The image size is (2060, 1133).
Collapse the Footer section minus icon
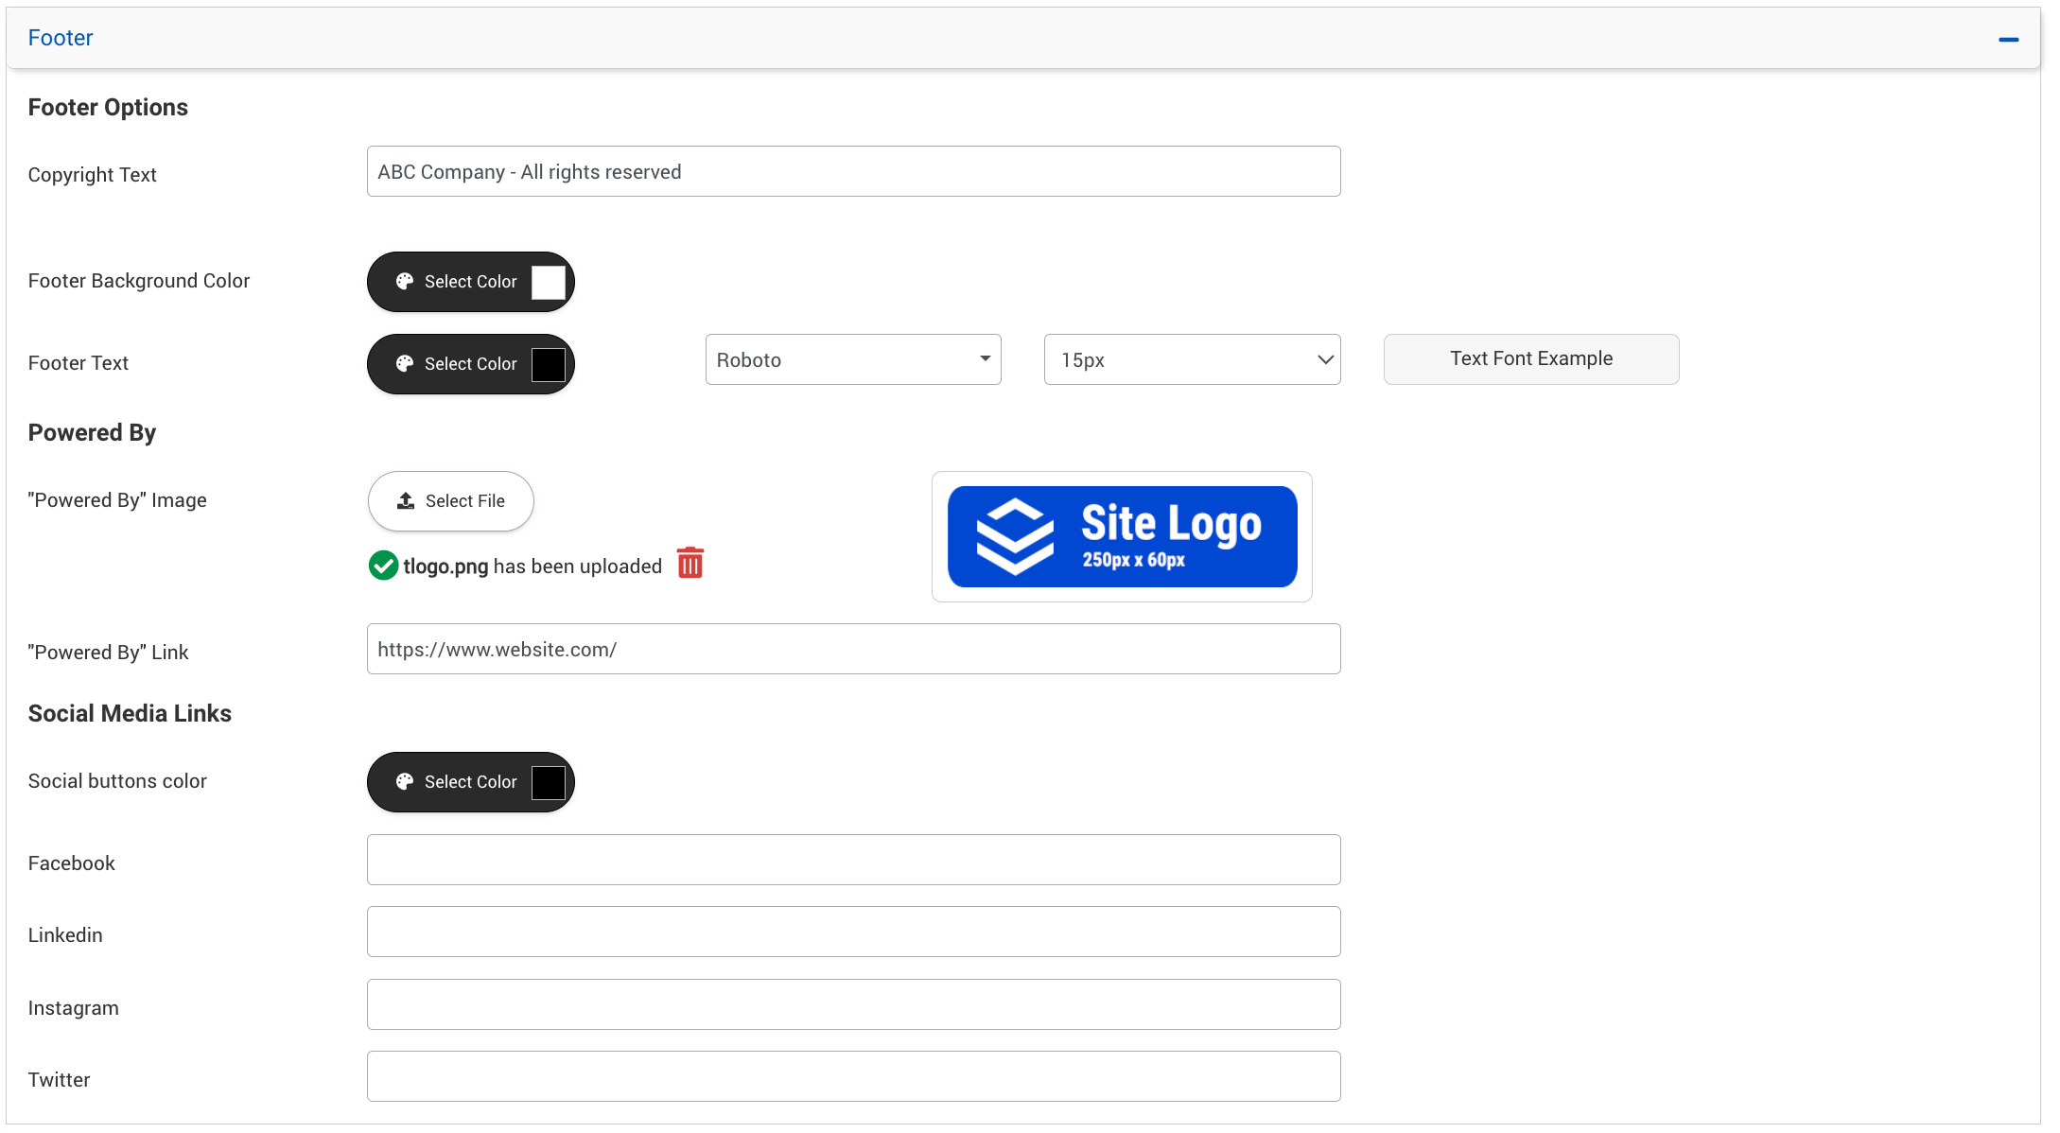[x=2008, y=40]
